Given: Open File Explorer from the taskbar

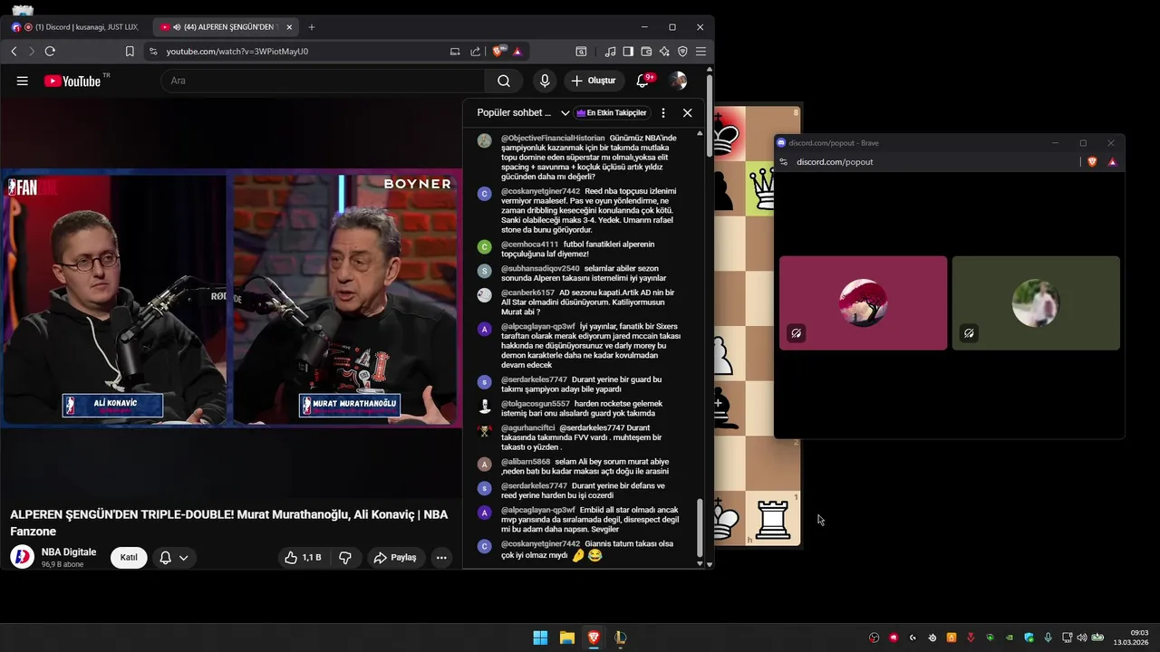Looking at the screenshot, I should (566, 638).
